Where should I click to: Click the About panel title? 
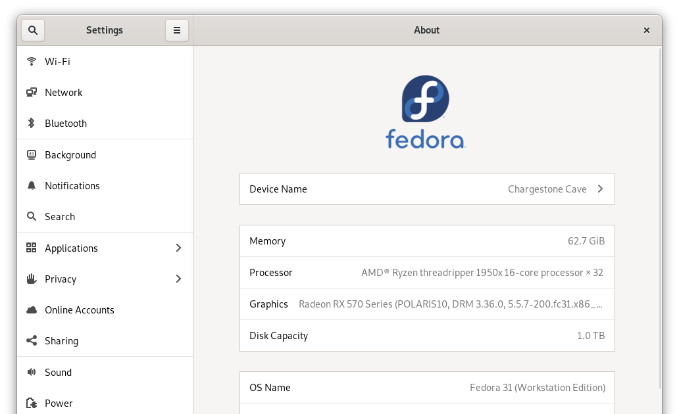[x=426, y=30]
